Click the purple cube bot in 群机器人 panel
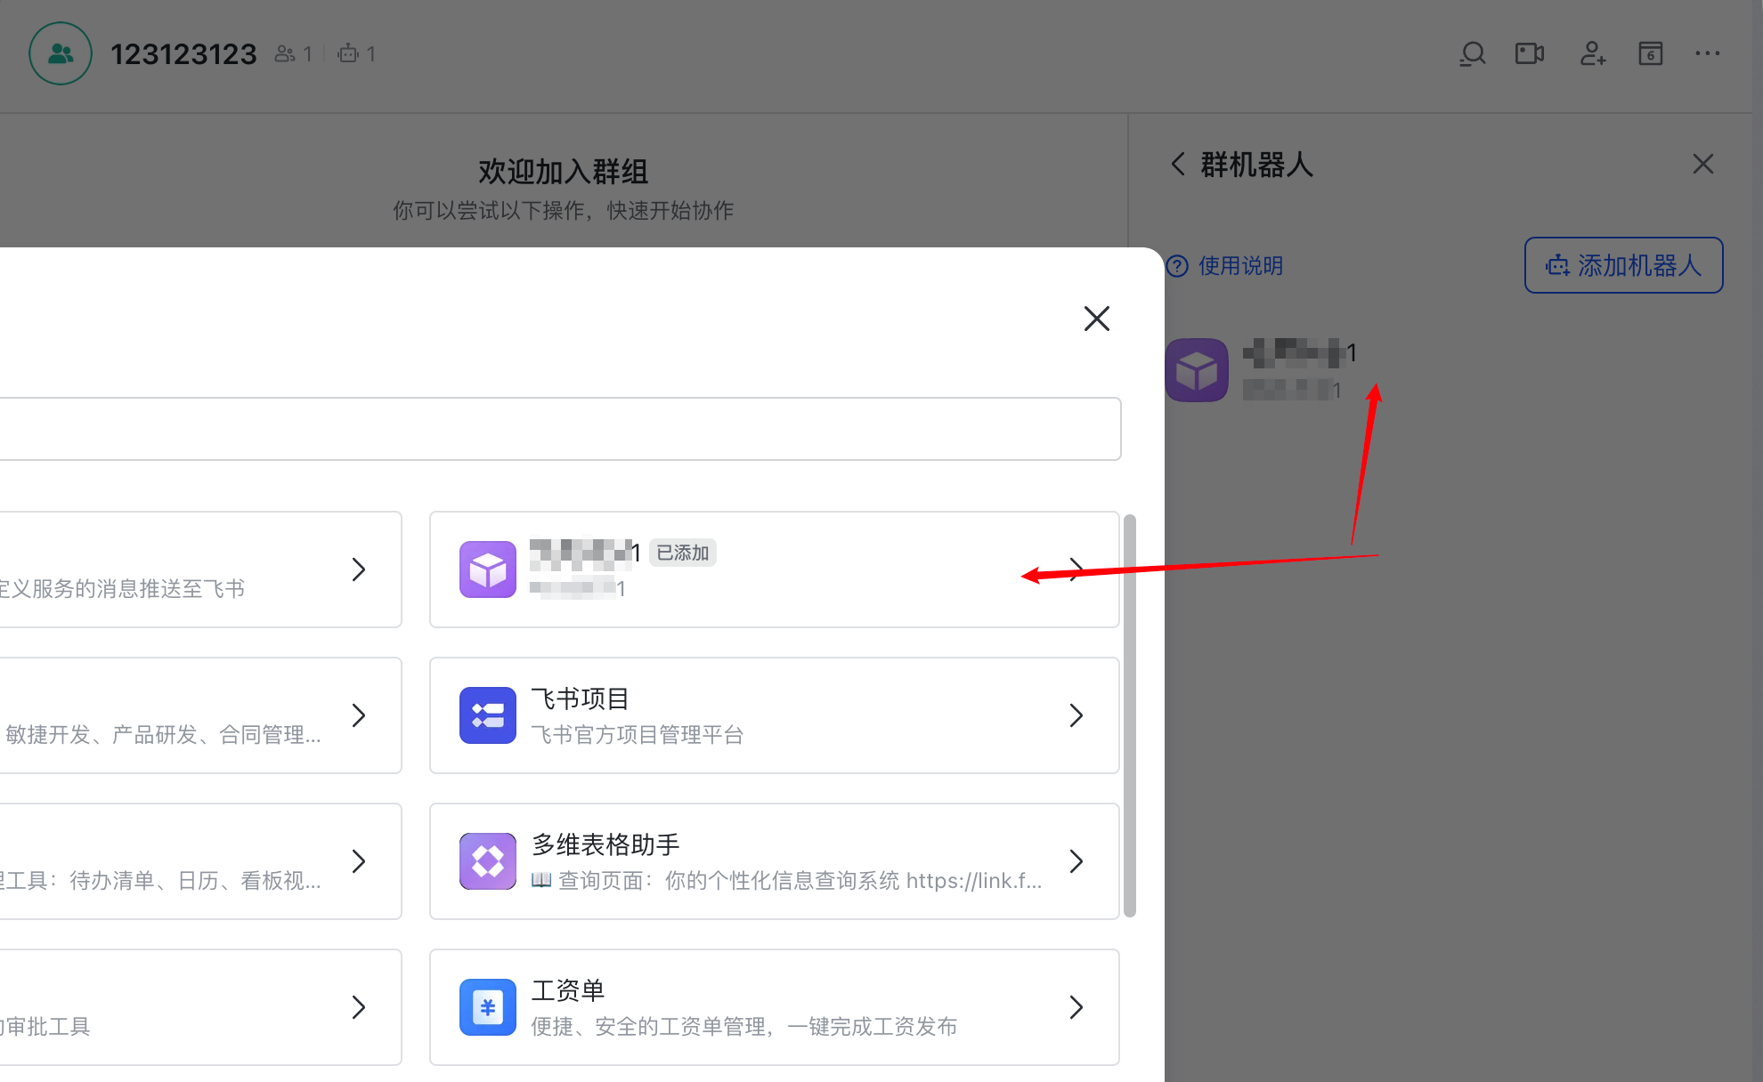 point(1197,370)
